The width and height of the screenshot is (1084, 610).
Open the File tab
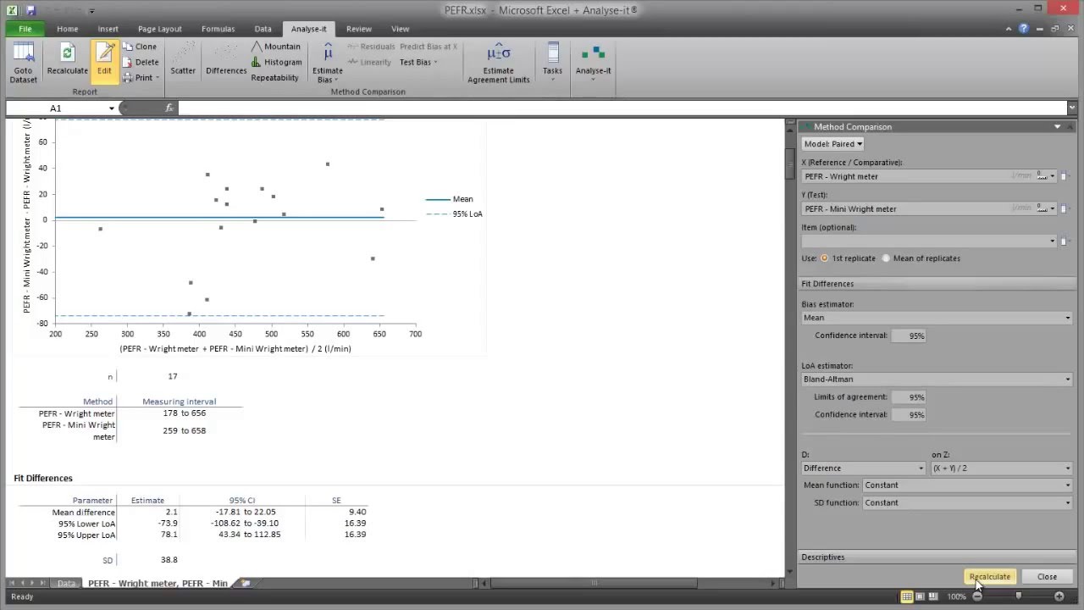[25, 29]
